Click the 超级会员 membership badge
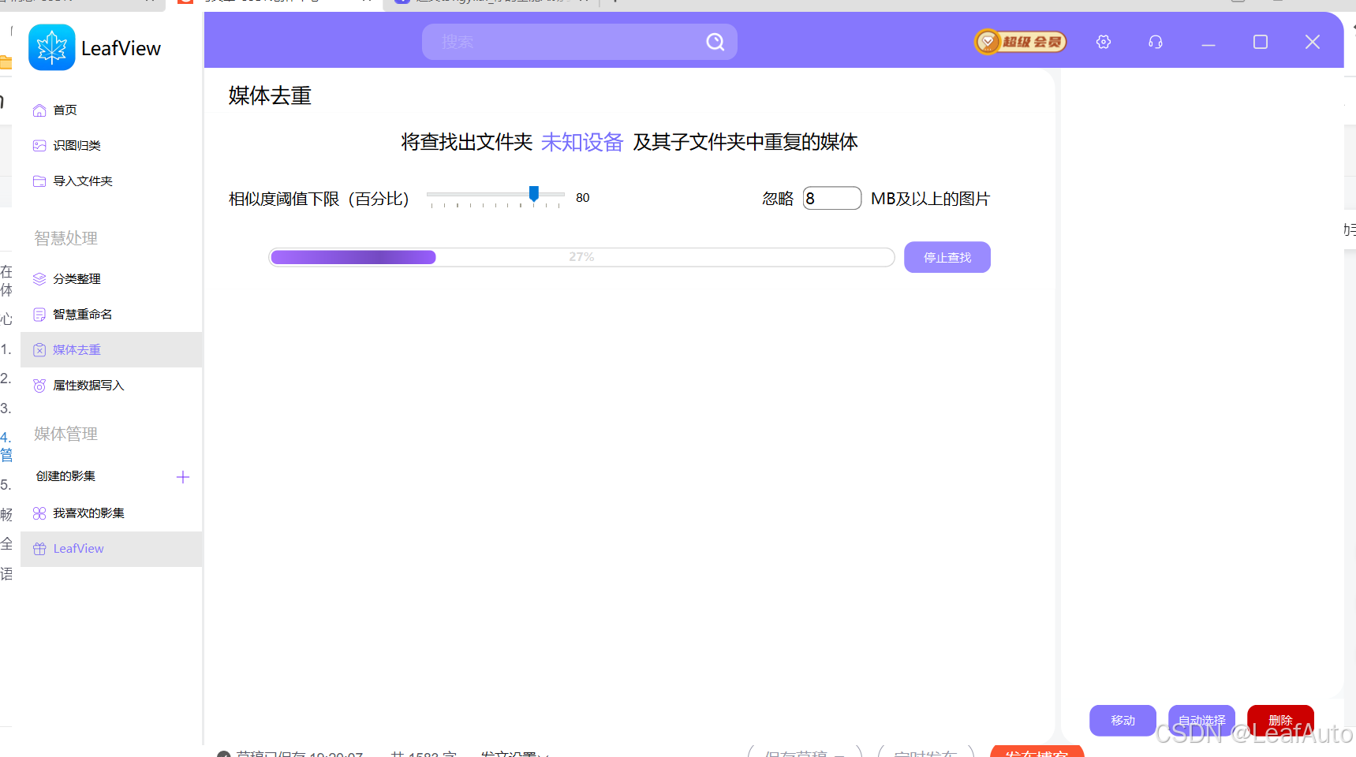 click(1019, 42)
